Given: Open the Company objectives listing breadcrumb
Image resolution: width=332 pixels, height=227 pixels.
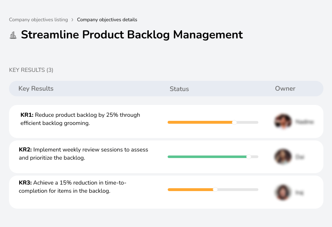Looking at the screenshot, I should [39, 20].
